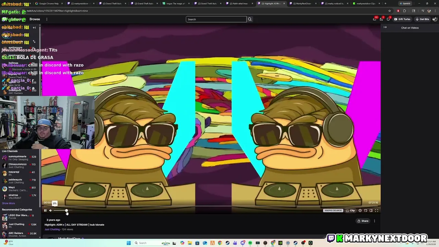Image resolution: width=439 pixels, height=247 pixels.
Task: Open the Windows Start menu
Action: (129, 243)
